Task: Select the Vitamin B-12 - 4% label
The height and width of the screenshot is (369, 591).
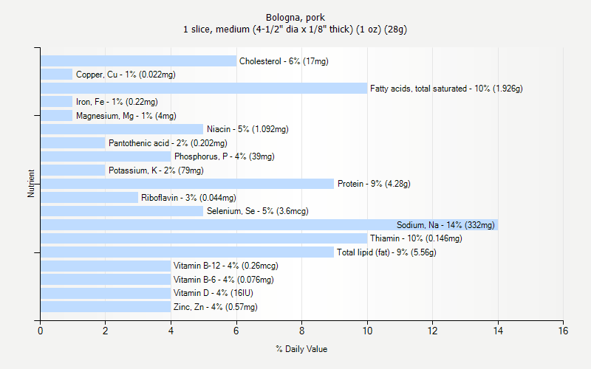Action: pos(226,266)
